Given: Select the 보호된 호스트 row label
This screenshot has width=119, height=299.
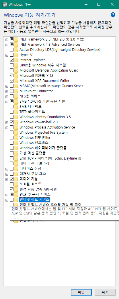Looking at the screenshot, I should (x=30, y=184).
